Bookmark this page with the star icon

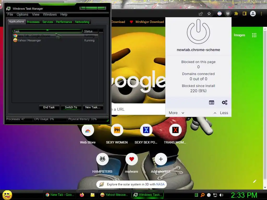click(x=209, y=14)
